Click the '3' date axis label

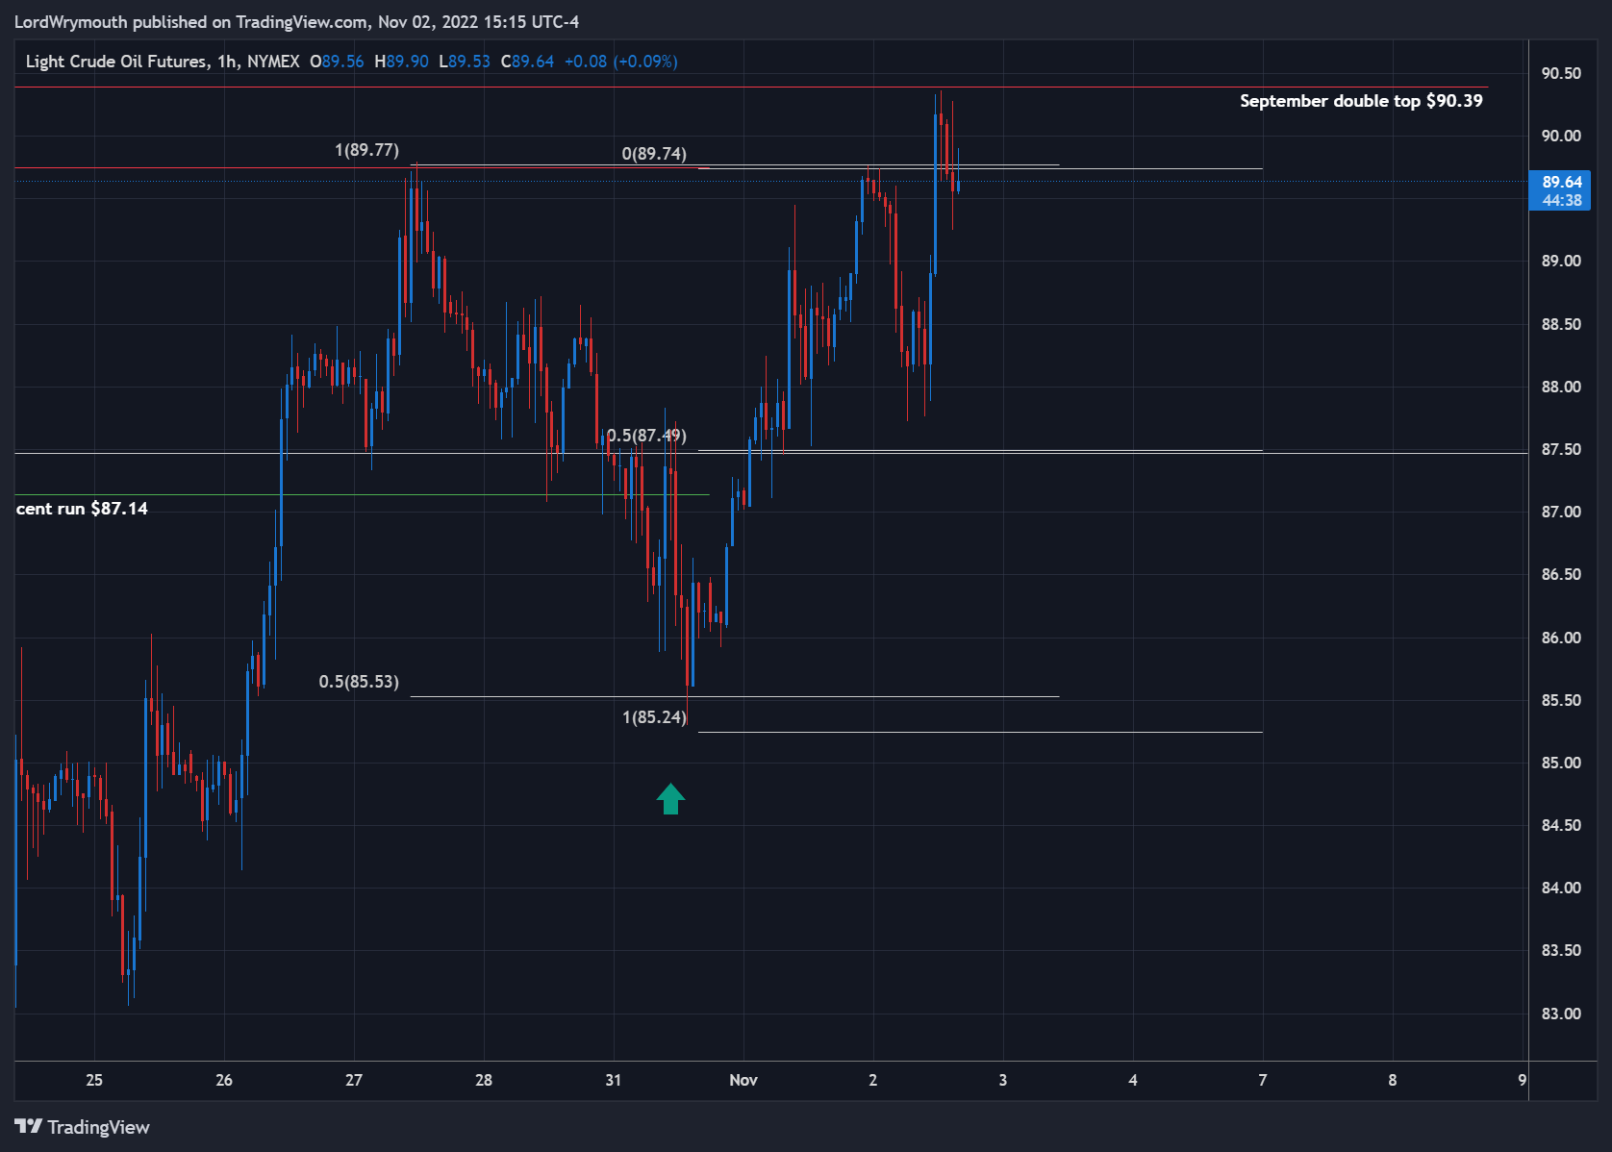point(1003,1080)
